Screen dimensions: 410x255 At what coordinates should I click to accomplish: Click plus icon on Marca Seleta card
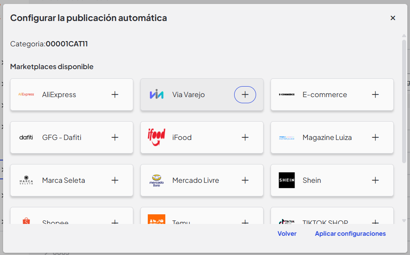click(115, 180)
